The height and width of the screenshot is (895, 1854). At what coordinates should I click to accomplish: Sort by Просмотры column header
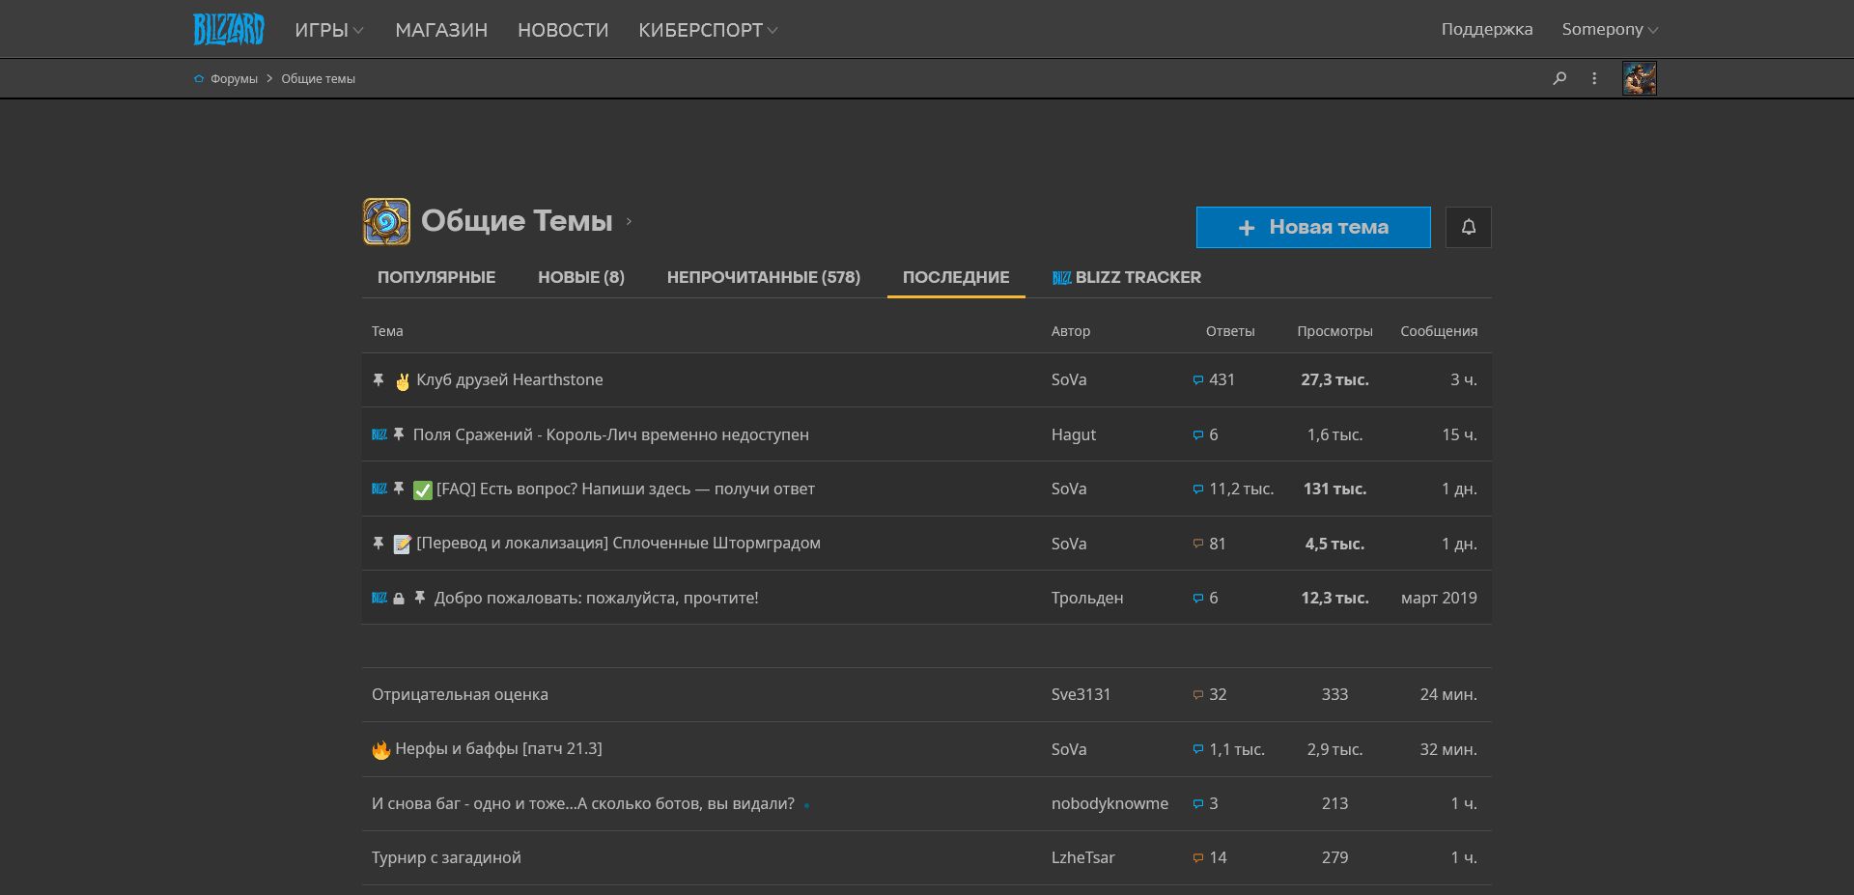[1334, 331]
